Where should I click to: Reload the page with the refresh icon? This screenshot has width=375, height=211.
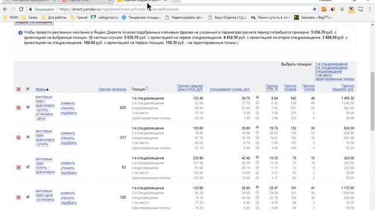point(21,9)
